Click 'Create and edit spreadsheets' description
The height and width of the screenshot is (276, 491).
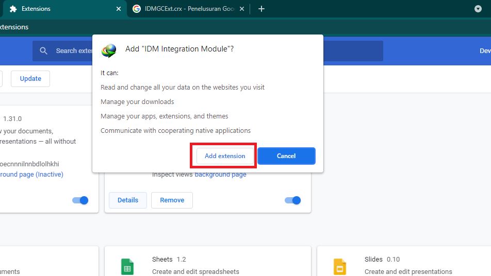tap(195, 272)
